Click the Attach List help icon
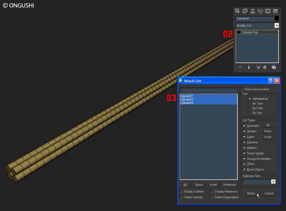Viewport: 286px width, 211px height. 270,81
